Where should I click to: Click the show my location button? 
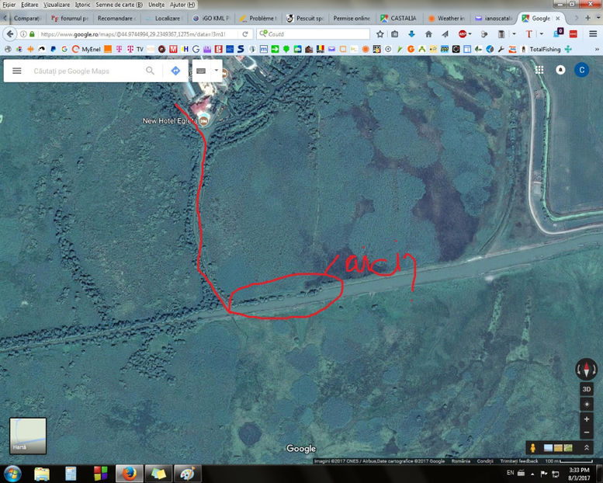point(587,404)
